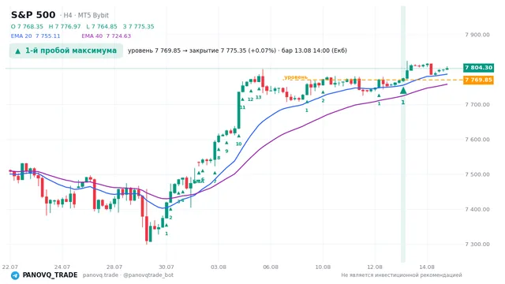The image size is (505, 284).
Task: Click the 30.07 date axis label
Action: (166, 267)
